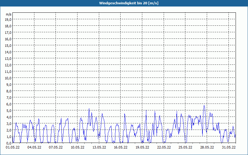Image resolution: width=248 pixels, height=155 pixels.
Task: Click the 'm/s' unit label
Action: [9, 14]
